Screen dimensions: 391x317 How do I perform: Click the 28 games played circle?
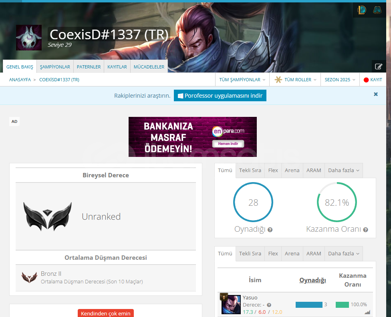[x=253, y=202]
